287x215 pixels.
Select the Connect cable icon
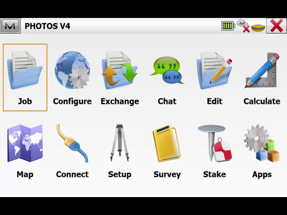click(72, 143)
